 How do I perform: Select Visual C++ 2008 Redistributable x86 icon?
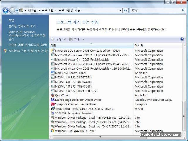53,68
